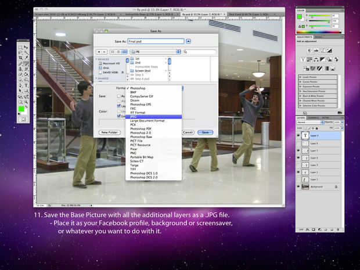
Task: Toggle the Layers checkbox in Save options
Action: pos(118,106)
